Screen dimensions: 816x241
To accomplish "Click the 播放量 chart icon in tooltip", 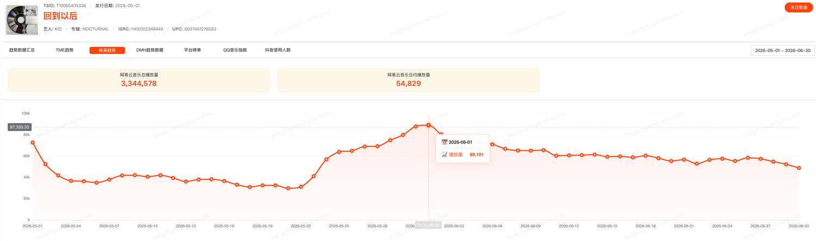I will click(444, 155).
